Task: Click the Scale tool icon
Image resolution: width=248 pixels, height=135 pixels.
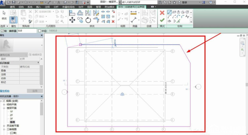Action: [x=108, y=16]
